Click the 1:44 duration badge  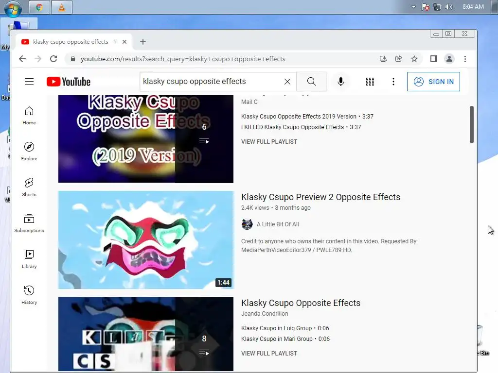pos(223,282)
